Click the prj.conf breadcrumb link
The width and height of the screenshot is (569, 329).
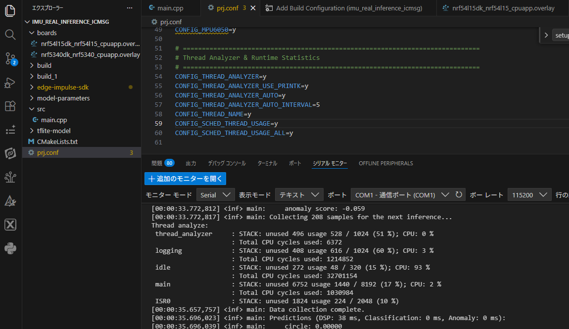[171, 22]
